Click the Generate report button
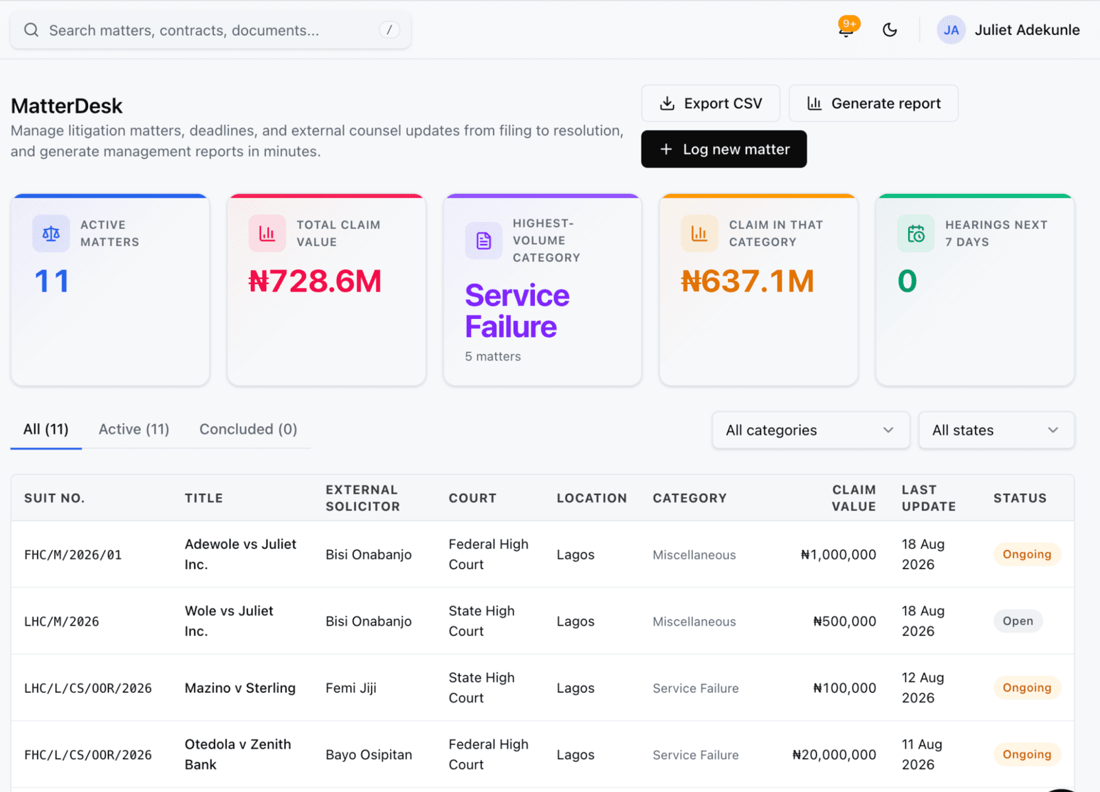 pos(873,103)
